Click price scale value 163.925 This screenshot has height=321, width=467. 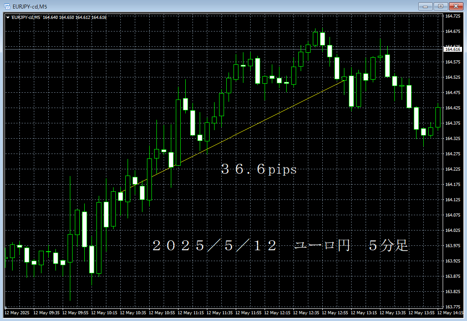[x=453, y=261]
